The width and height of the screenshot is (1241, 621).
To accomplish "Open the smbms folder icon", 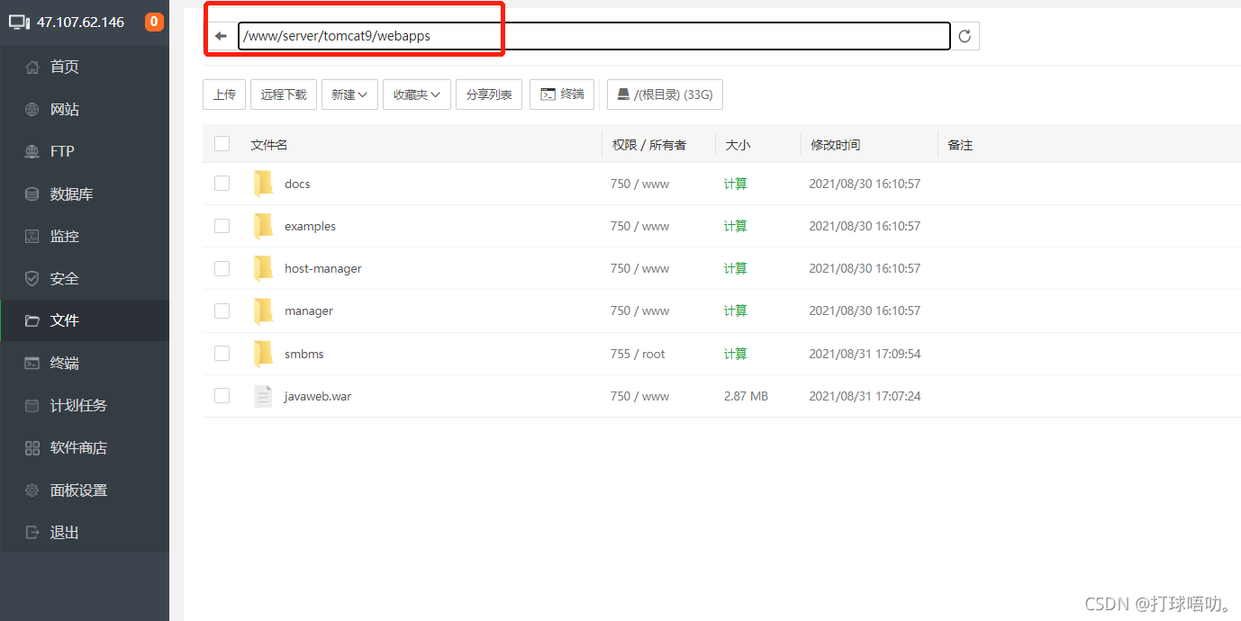I will (x=263, y=354).
